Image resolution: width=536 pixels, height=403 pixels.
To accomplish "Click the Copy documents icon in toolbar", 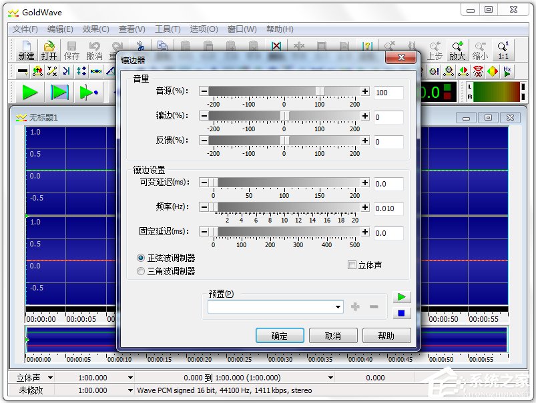I will (x=162, y=46).
